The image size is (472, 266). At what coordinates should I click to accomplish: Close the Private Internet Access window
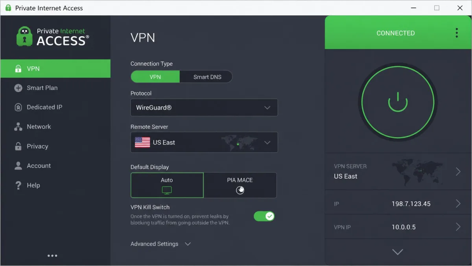click(x=460, y=8)
